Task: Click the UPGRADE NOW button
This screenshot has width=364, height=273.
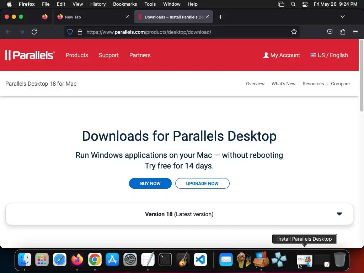Action: click(x=202, y=183)
